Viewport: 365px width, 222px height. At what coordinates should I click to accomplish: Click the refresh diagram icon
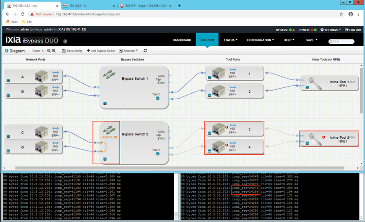[145, 51]
